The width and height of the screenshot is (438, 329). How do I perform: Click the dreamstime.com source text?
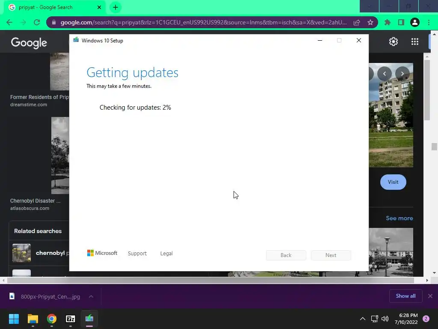click(x=29, y=105)
